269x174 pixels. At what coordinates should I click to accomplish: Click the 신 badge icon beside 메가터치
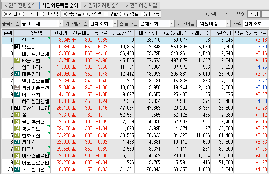click(x=17, y=95)
